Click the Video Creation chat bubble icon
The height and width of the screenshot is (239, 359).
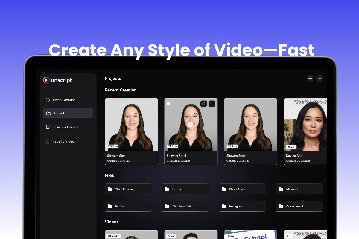pyautogui.click(x=48, y=100)
